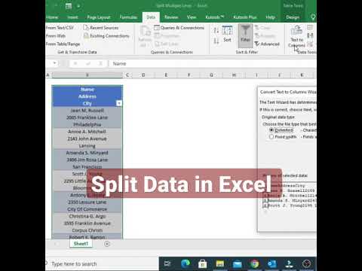The width and height of the screenshot is (362, 271).
Task: Select the Delimited radio button
Action: (x=271, y=130)
